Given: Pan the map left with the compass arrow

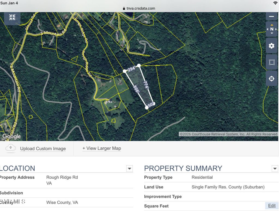Looking at the screenshot, I should coord(268,29).
